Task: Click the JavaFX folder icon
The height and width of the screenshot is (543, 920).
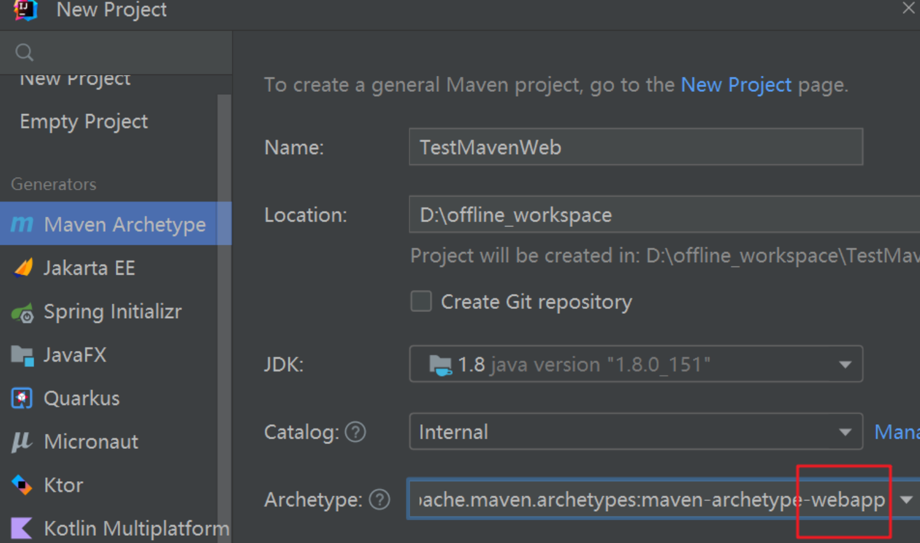Action: coord(22,355)
